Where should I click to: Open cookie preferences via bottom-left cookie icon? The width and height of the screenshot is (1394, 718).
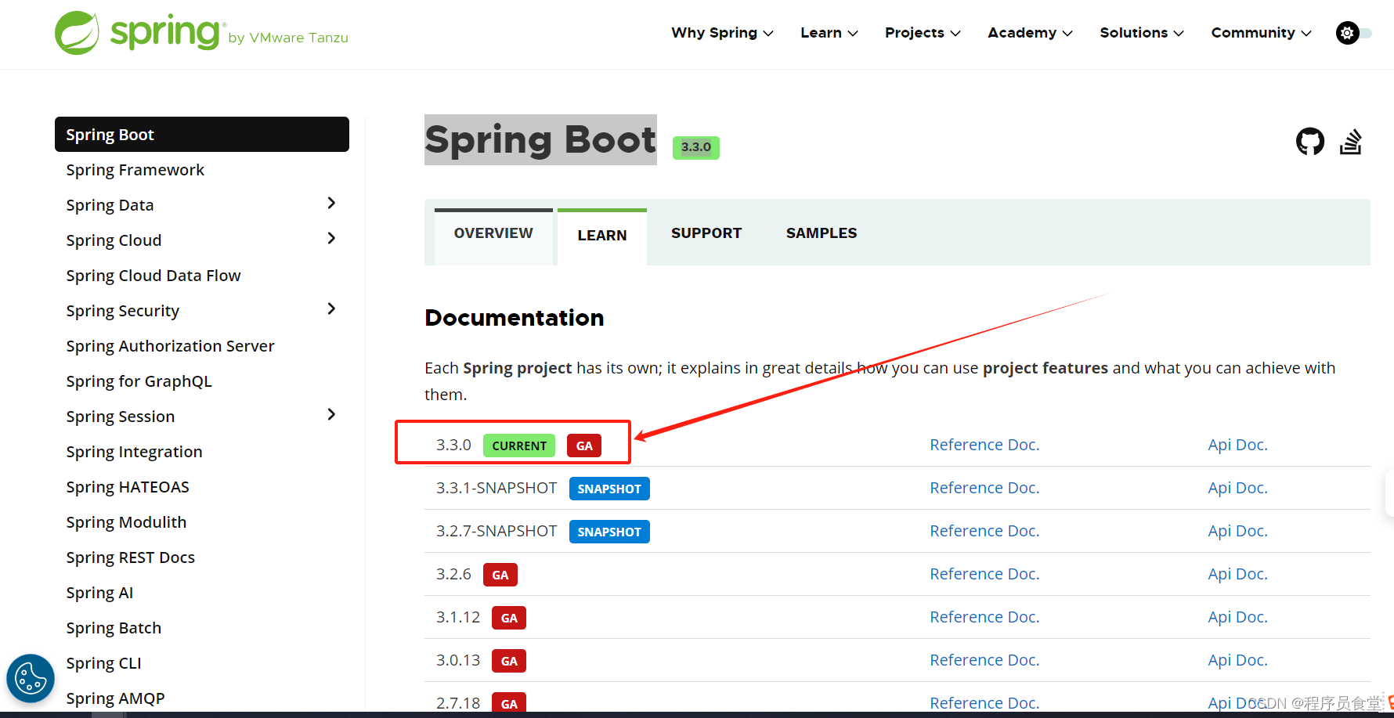(x=30, y=678)
